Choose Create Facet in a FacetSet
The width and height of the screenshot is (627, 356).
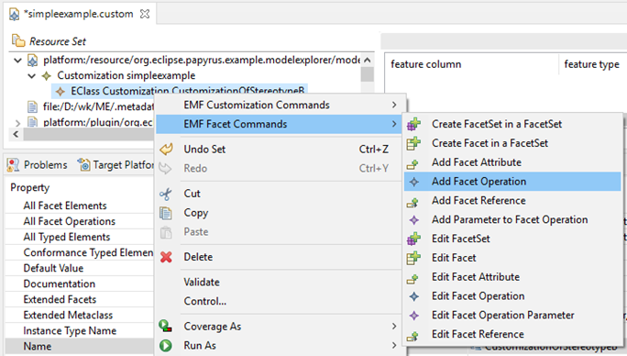pyautogui.click(x=512, y=143)
